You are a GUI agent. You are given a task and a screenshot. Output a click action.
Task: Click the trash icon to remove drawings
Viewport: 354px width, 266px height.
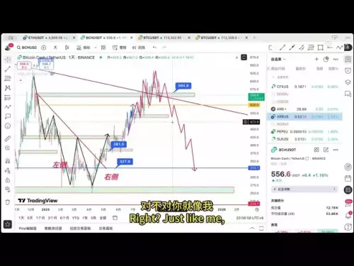[x=8, y=202]
